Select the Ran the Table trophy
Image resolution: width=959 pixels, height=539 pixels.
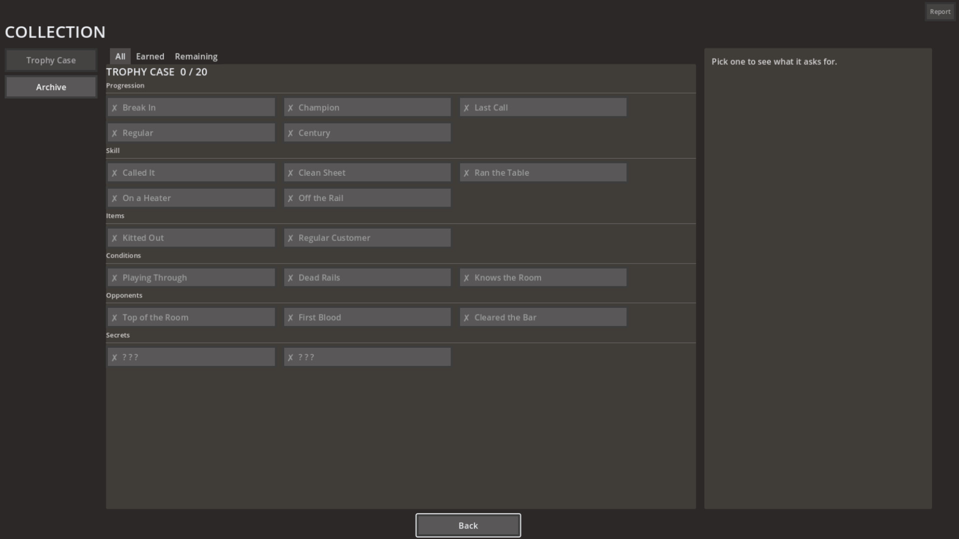(x=543, y=173)
